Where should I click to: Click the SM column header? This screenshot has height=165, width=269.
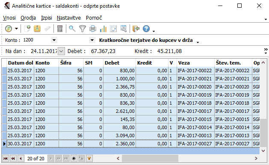pos(94,63)
